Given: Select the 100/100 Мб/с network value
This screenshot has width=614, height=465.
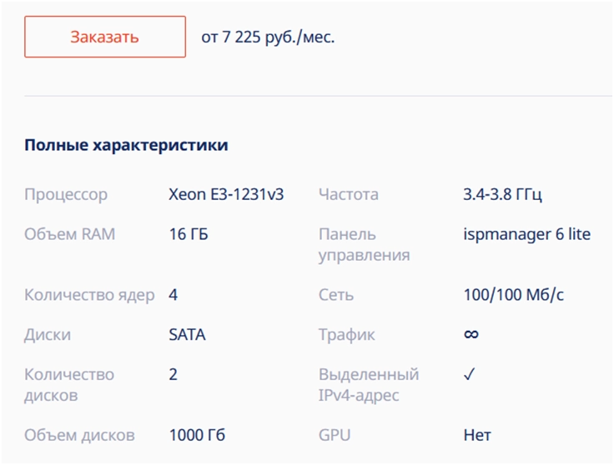Looking at the screenshot, I should click(x=515, y=294).
